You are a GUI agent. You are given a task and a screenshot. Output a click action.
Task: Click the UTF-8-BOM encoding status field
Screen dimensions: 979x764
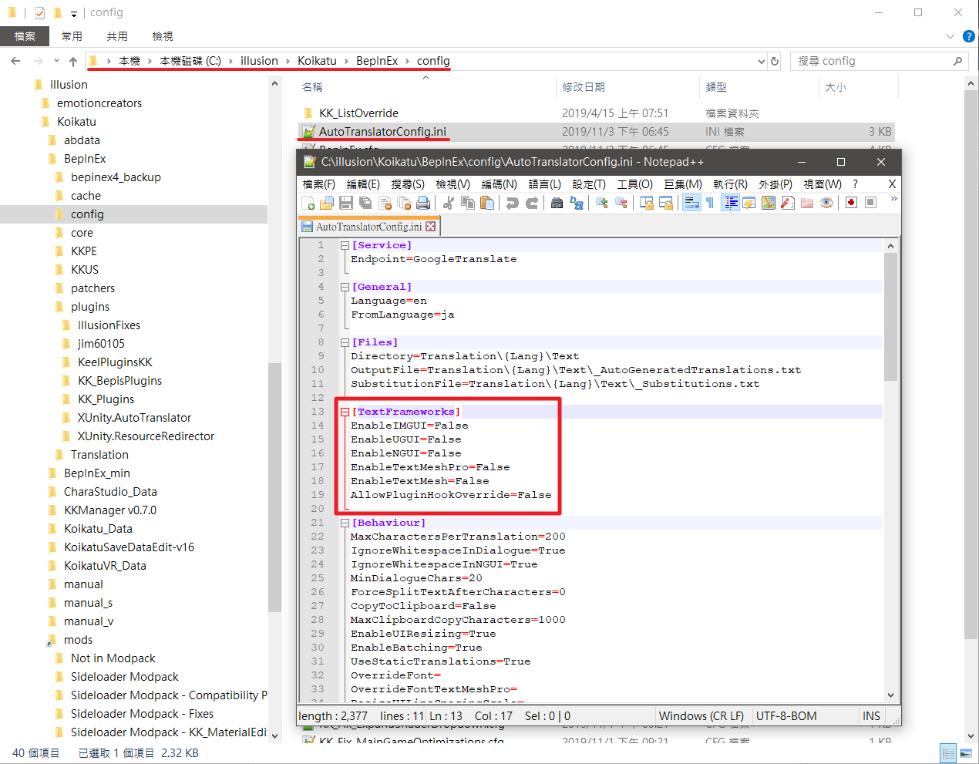point(786,716)
